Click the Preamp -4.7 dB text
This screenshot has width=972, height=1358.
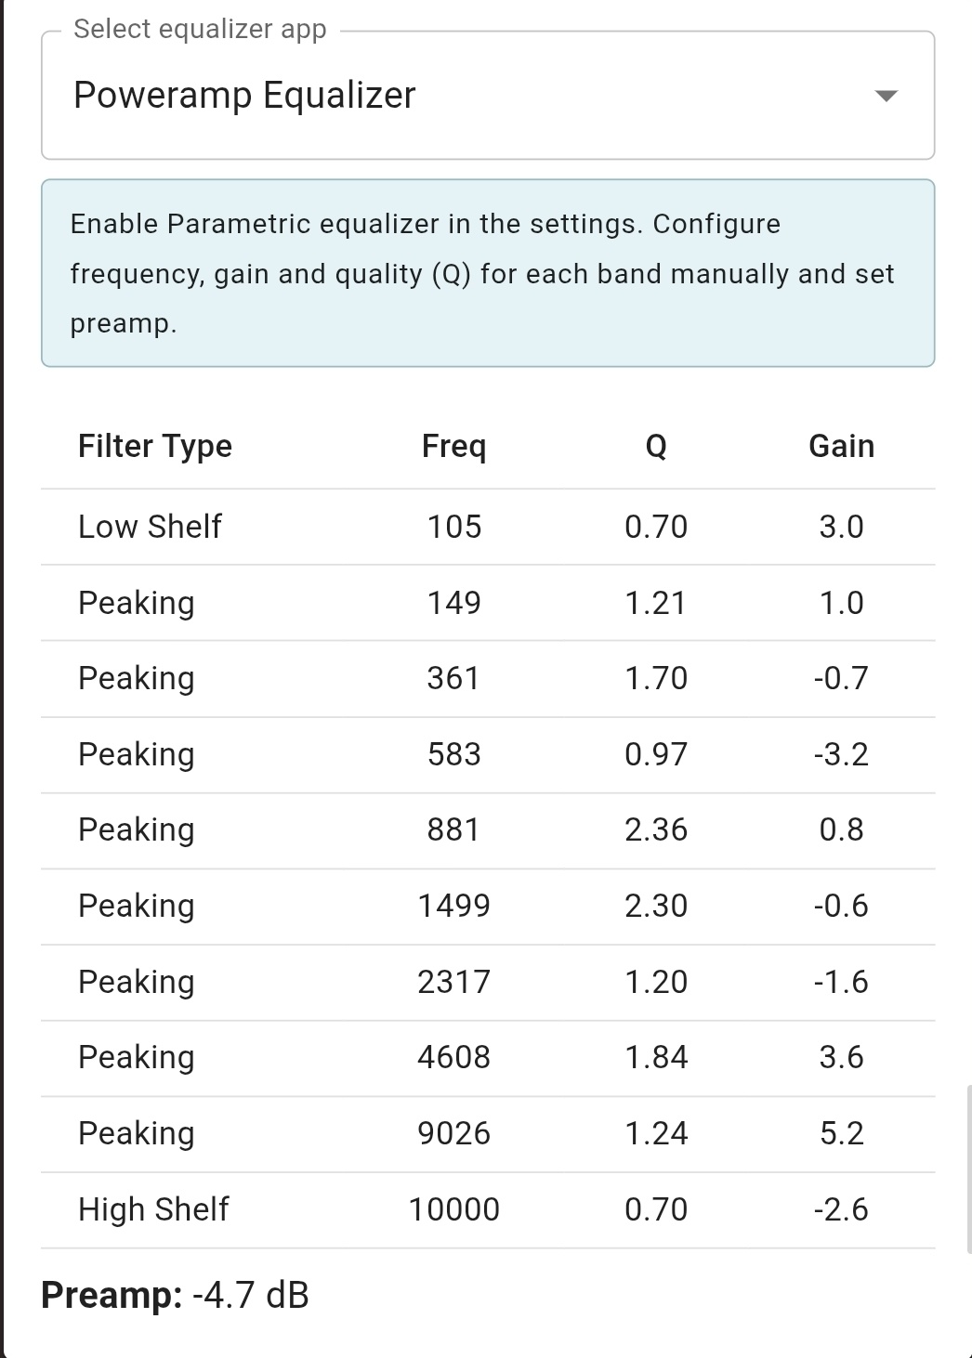[175, 1295]
